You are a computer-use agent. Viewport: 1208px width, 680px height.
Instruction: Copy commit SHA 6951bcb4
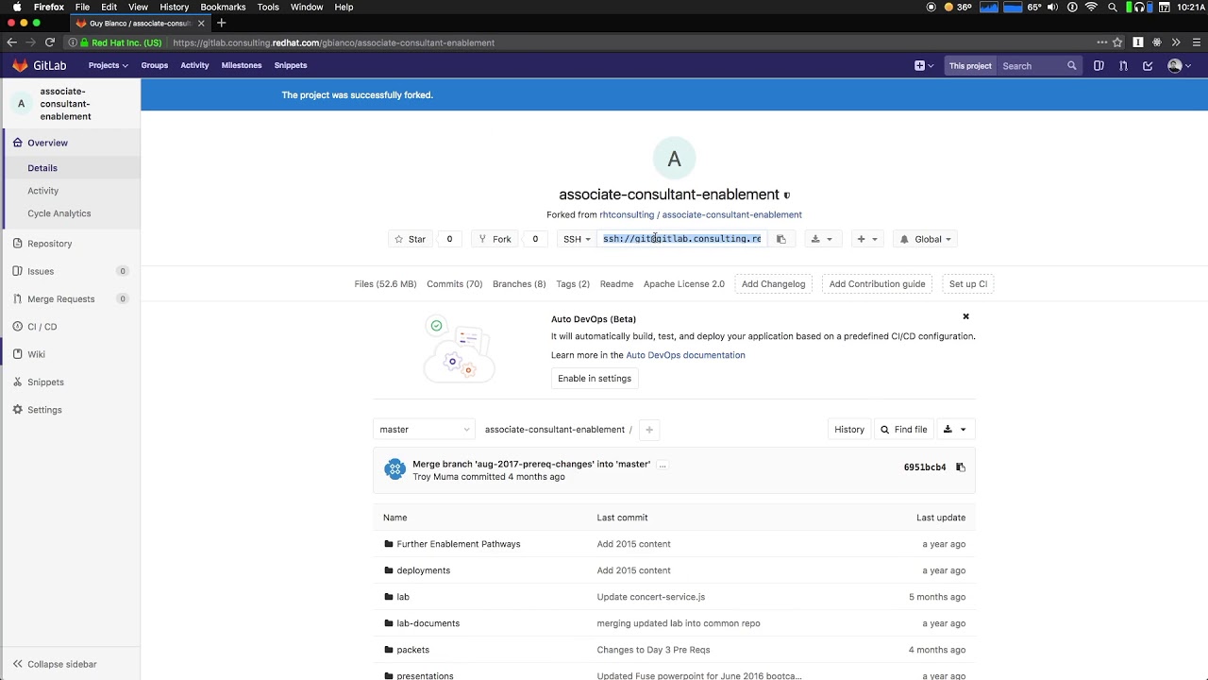[961, 467]
